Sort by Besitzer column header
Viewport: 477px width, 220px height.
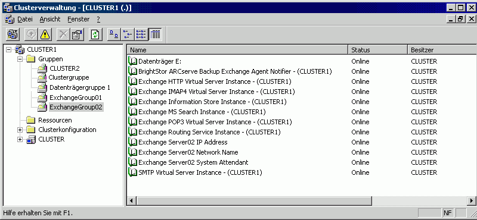tap(442, 50)
